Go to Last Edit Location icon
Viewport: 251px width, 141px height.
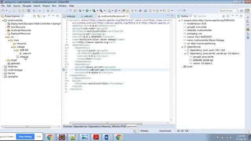tap(164, 11)
